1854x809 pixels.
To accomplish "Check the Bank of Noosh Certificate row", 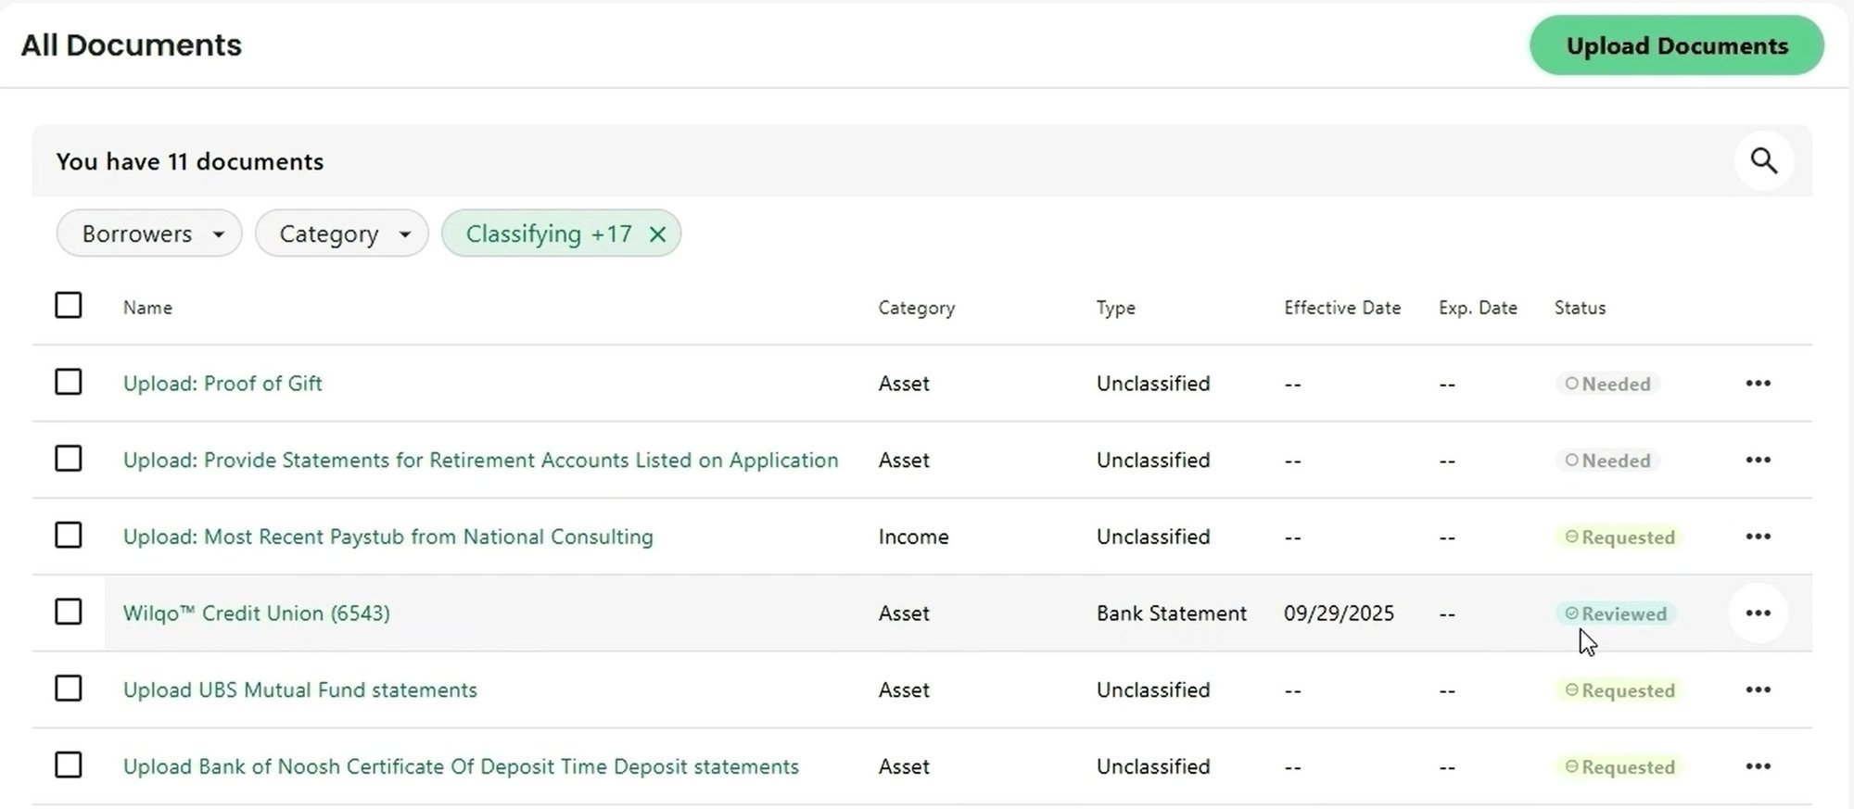I will click(x=69, y=765).
